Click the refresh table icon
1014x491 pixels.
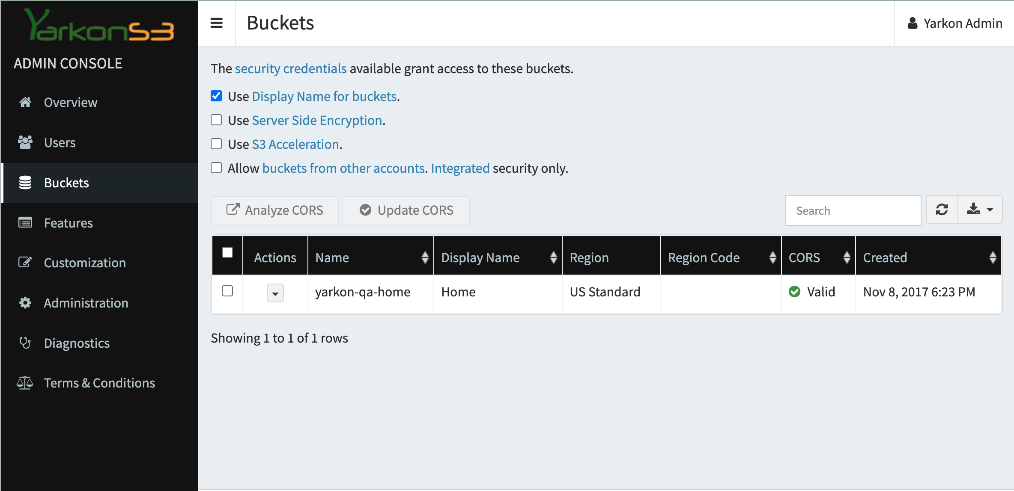coord(942,210)
